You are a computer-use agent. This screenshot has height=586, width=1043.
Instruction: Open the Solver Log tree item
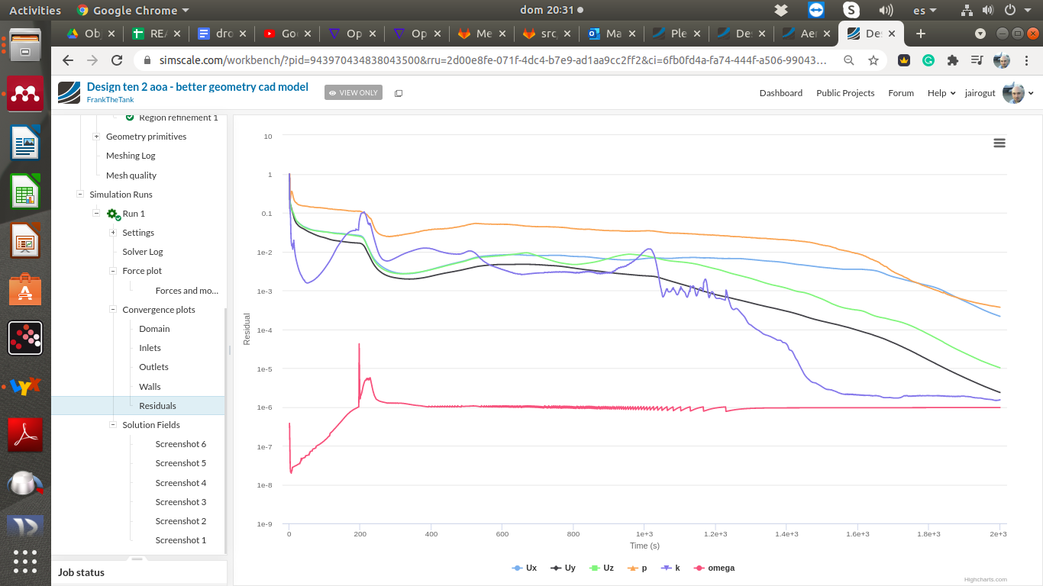pos(143,252)
